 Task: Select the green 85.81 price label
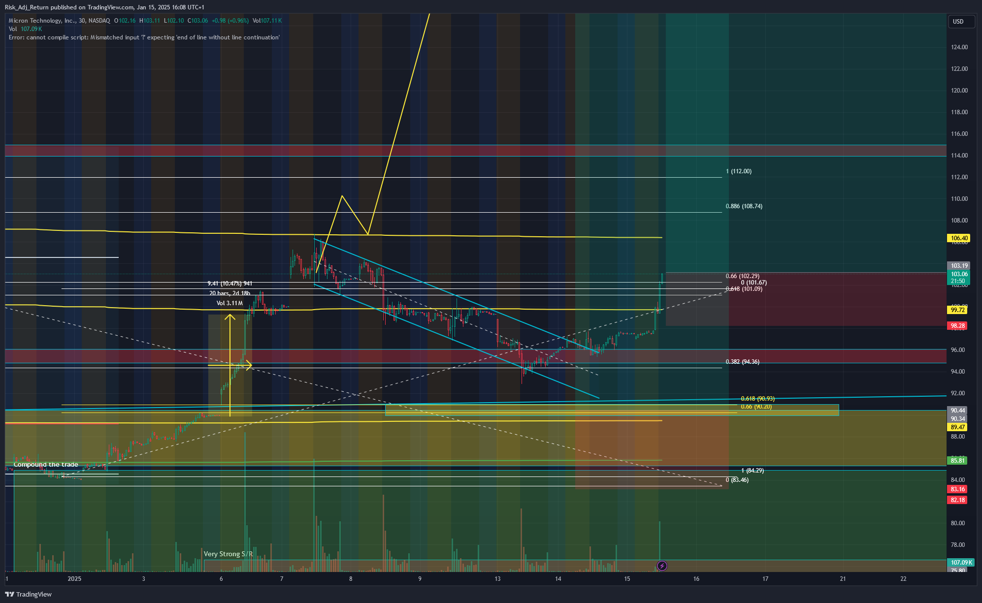[957, 461]
